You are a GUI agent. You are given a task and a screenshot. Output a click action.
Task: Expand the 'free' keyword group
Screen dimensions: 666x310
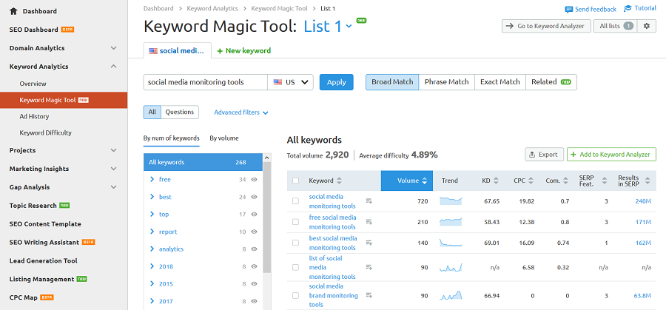152,180
